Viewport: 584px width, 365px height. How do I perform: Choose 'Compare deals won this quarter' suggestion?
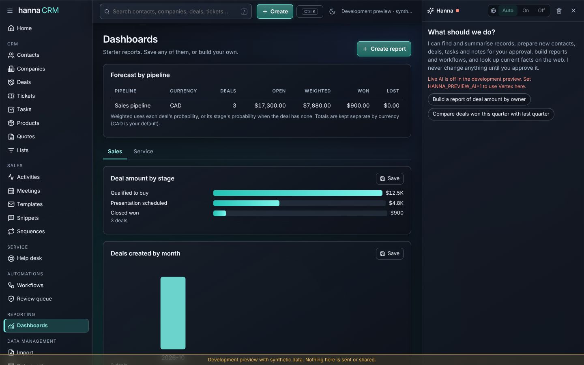tap(491, 114)
